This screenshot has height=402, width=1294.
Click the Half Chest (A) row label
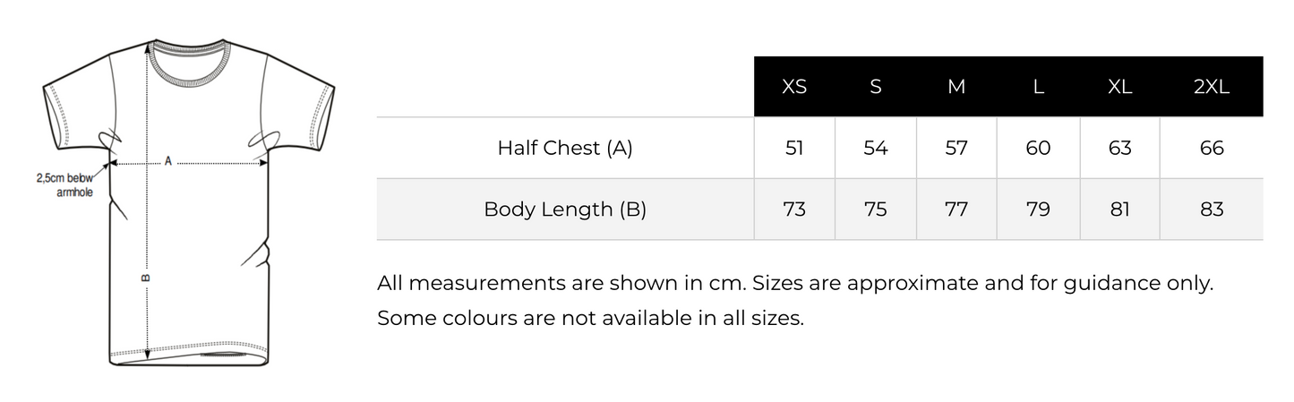click(565, 148)
